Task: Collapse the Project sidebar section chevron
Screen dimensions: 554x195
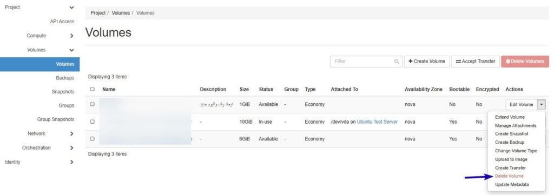Action: 72,8
